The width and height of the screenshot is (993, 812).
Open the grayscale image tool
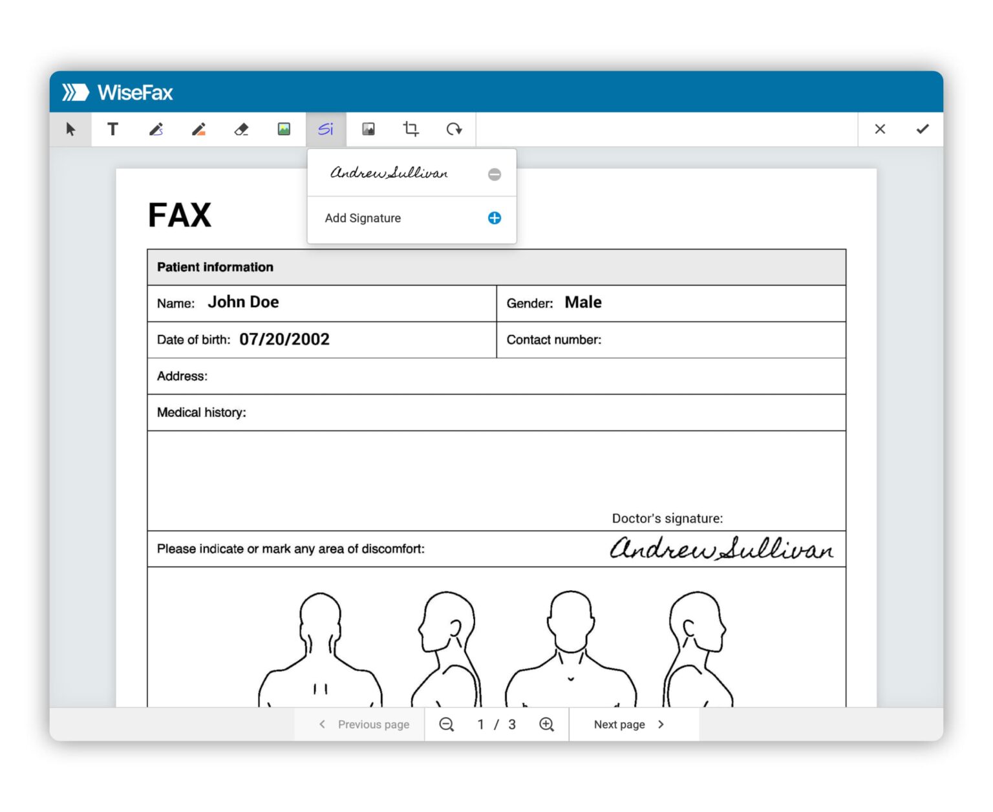(x=368, y=129)
